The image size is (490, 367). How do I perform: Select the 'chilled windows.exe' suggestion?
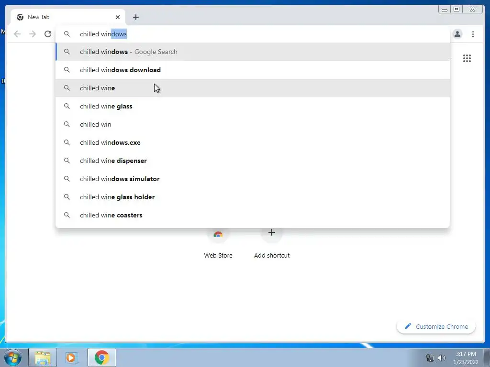pyautogui.click(x=253, y=142)
